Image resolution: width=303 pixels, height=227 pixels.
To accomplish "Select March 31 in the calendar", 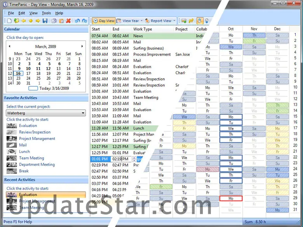I will tap(28, 83).
